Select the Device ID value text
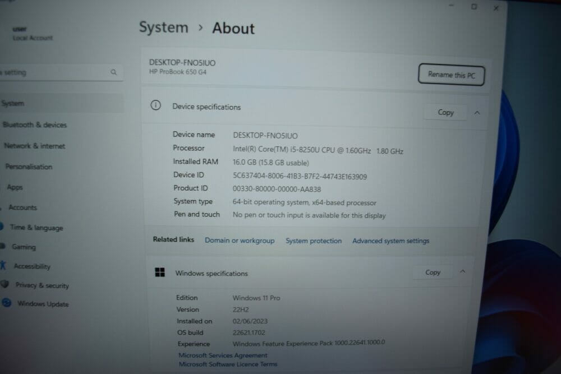 [x=300, y=176]
